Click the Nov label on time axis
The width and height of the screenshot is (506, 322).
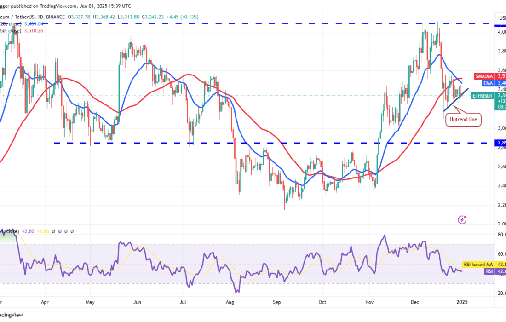tap(369, 303)
